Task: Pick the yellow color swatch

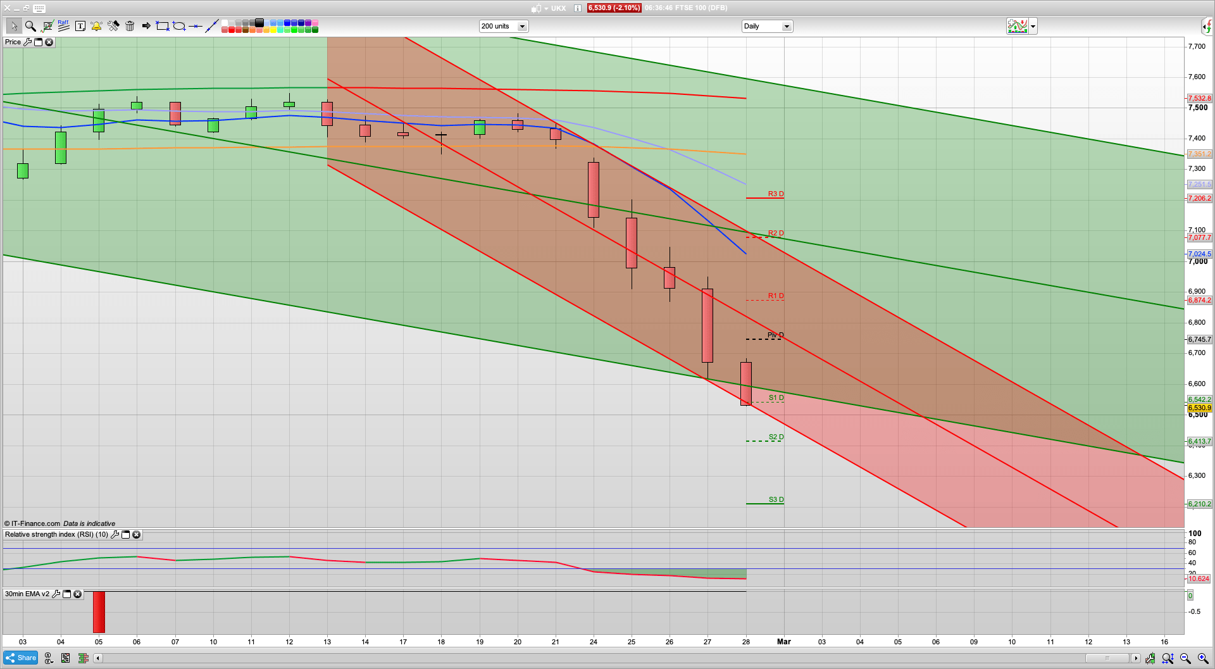Action: click(273, 30)
